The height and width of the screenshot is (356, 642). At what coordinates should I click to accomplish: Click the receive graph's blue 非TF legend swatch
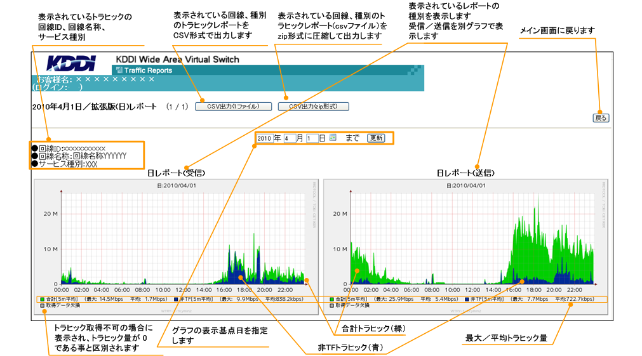pos(176,299)
